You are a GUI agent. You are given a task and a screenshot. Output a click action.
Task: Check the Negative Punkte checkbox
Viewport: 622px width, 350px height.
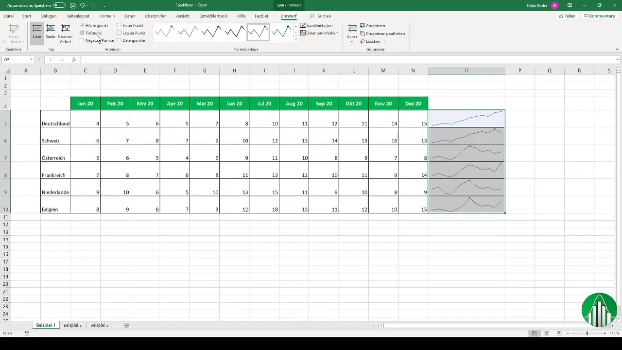[x=82, y=40]
